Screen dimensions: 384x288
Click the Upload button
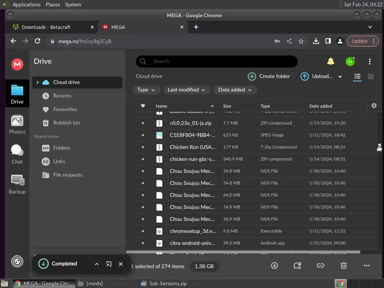pos(316,76)
